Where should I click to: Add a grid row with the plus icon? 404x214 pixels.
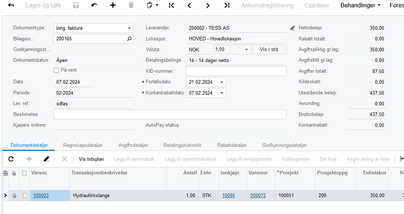[x=29, y=159]
